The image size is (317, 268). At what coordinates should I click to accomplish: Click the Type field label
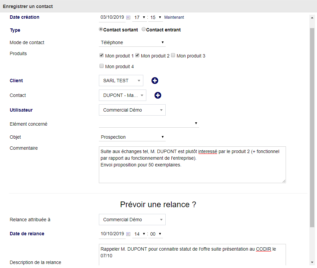[x=15, y=30]
